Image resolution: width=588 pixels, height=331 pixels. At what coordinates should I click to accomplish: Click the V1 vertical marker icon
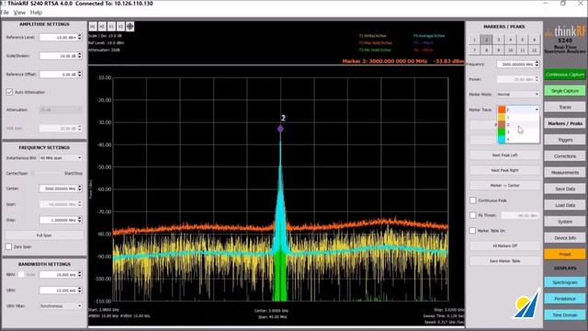click(111, 27)
